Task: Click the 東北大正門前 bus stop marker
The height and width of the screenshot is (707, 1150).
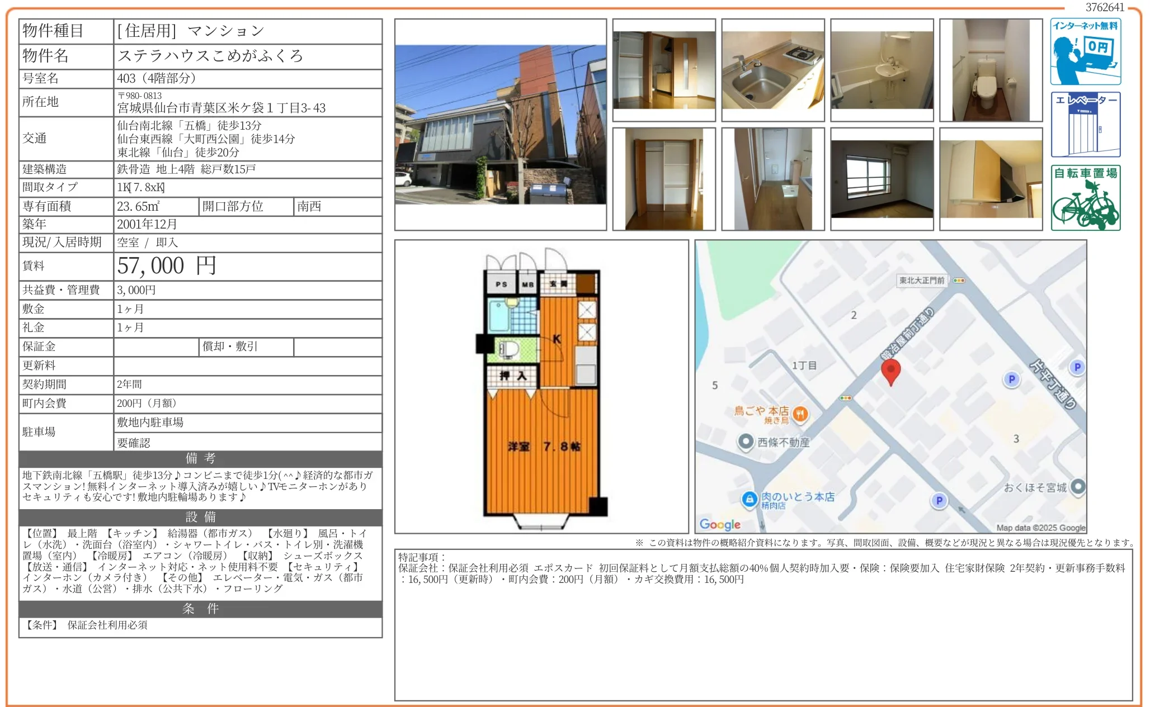Action: tap(922, 281)
